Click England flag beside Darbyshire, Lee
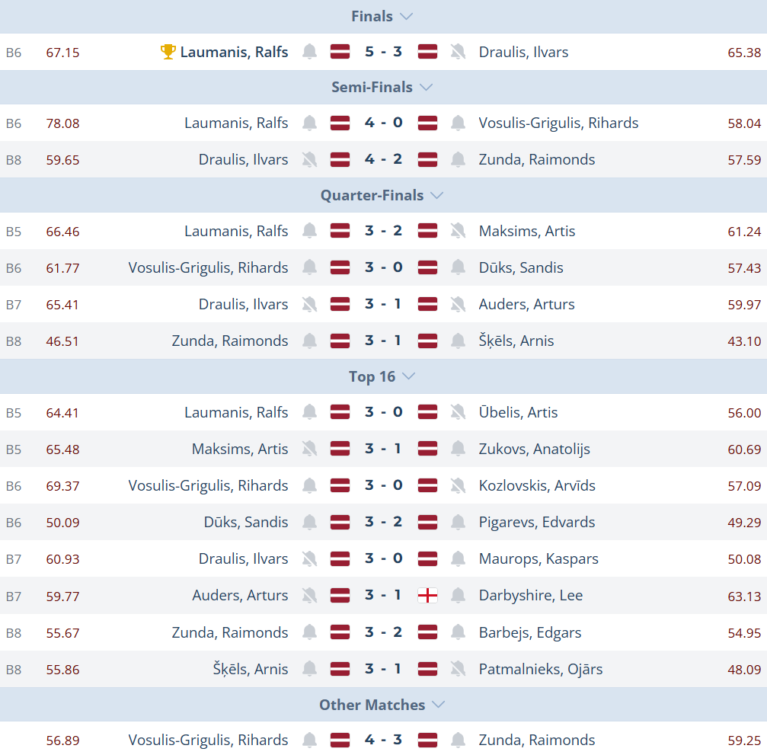 tap(427, 595)
